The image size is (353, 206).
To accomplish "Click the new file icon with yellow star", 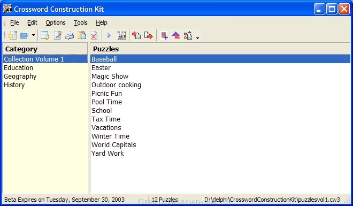I will [12, 35].
